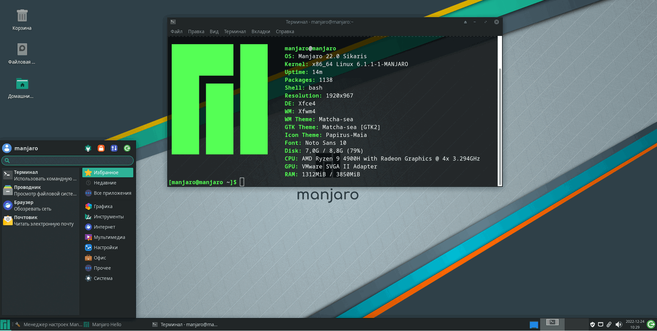
Task: Open the volume speaker tray icon
Action: pyautogui.click(x=618, y=324)
